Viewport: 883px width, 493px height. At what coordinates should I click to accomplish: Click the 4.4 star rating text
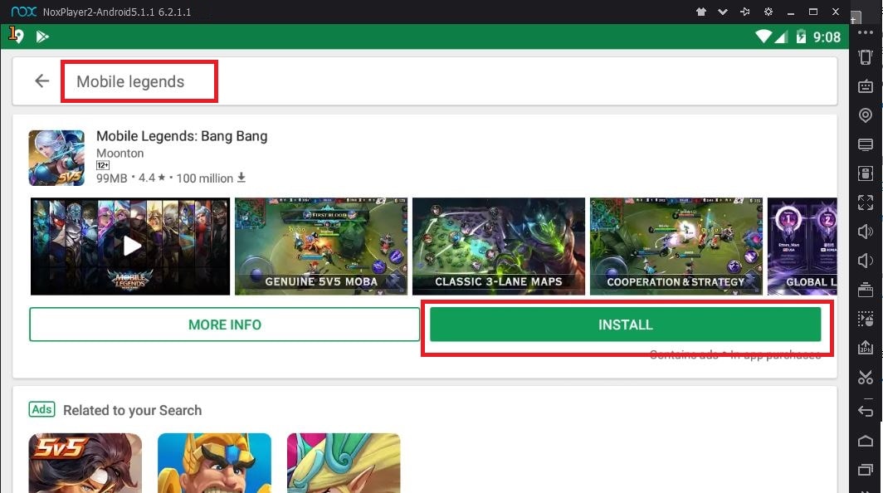point(152,178)
